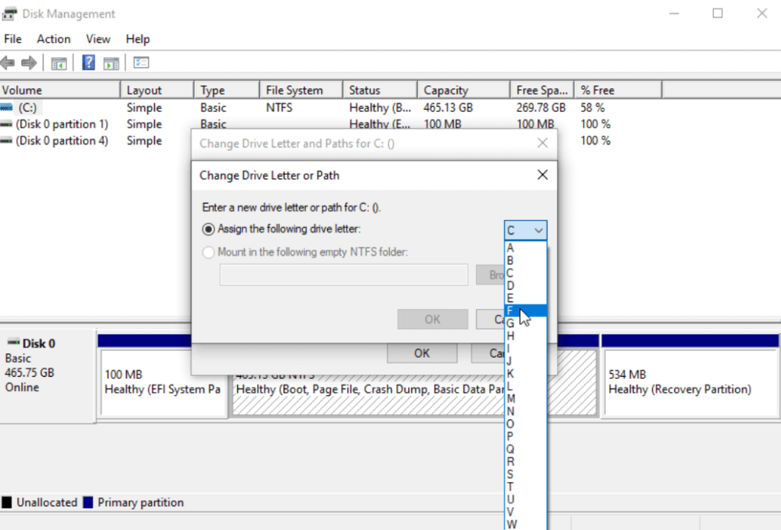This screenshot has width=781, height=530.
Task: Open the Action menu
Action: coord(53,39)
